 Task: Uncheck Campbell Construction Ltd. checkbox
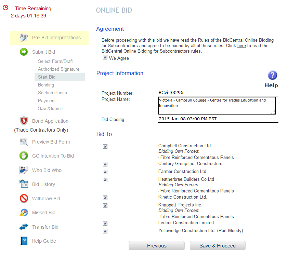tap(105, 146)
